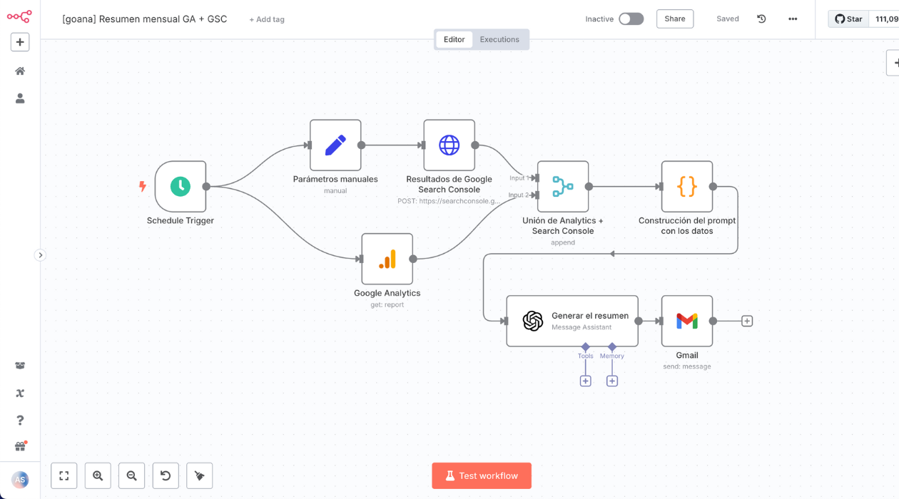This screenshot has height=499, width=899.
Task: Select the Unión de Analytics merge node
Action: click(x=563, y=187)
